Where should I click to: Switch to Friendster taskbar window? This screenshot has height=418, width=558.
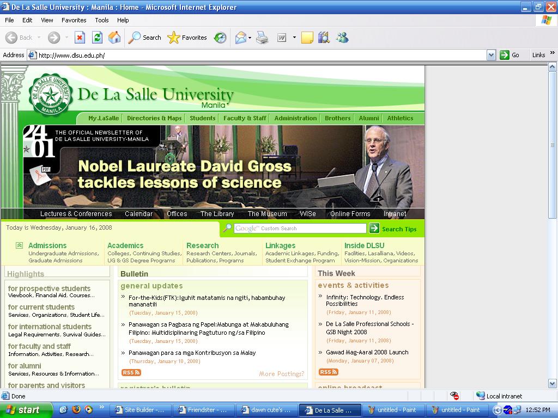point(204,410)
